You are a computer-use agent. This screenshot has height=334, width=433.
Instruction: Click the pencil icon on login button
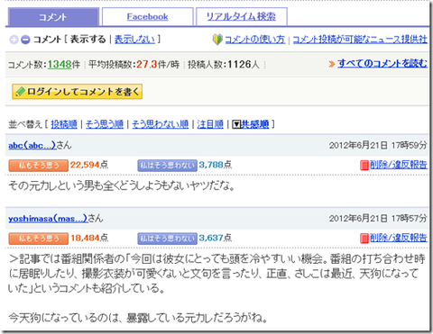pos(20,92)
